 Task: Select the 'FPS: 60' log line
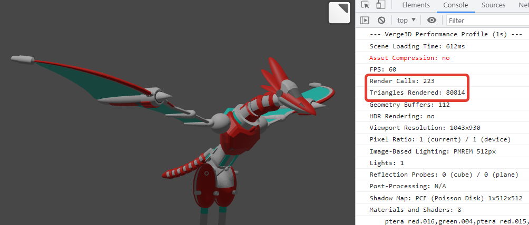click(383, 69)
